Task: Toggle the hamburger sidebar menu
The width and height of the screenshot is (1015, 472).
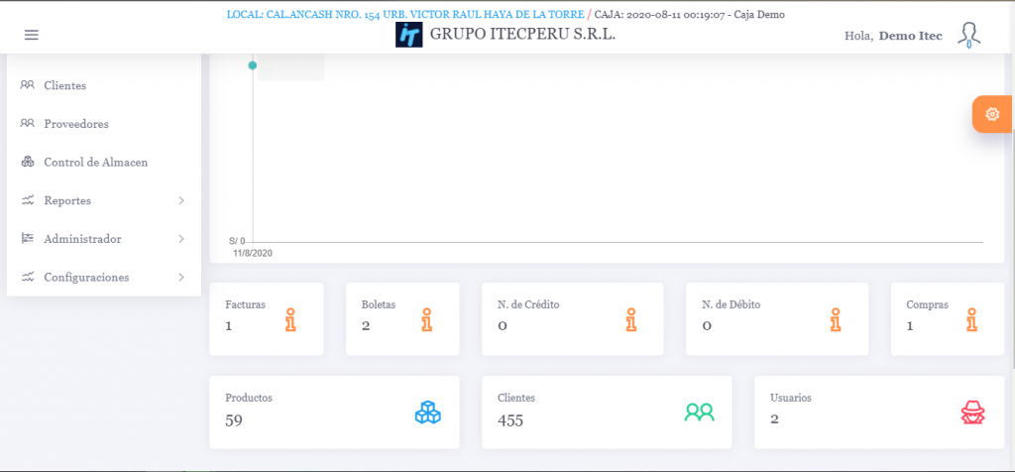Action: tap(32, 35)
